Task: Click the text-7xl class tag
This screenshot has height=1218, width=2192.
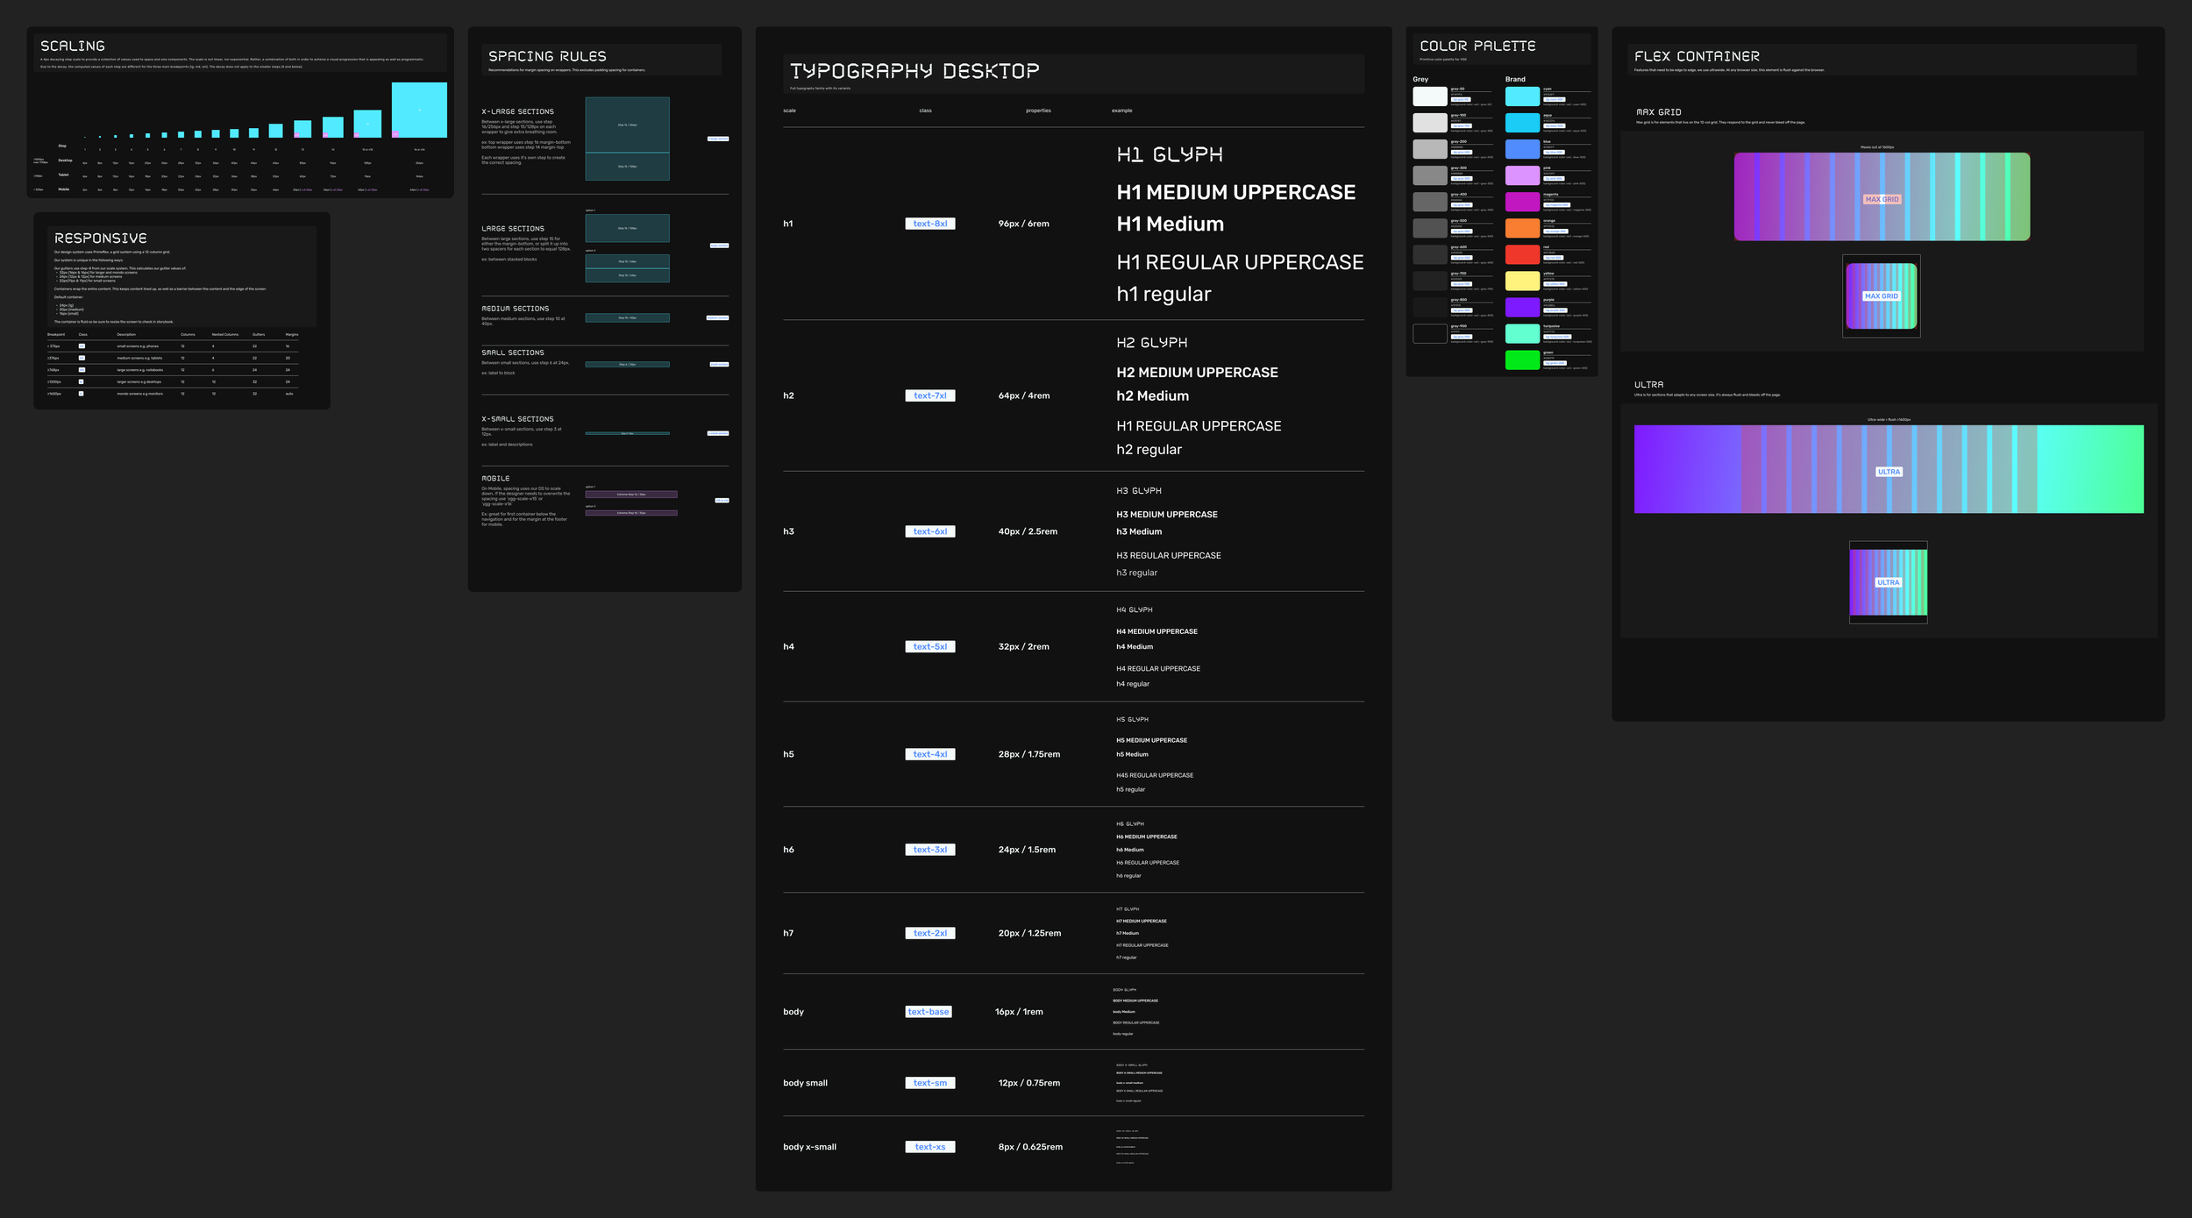Action: pos(929,395)
